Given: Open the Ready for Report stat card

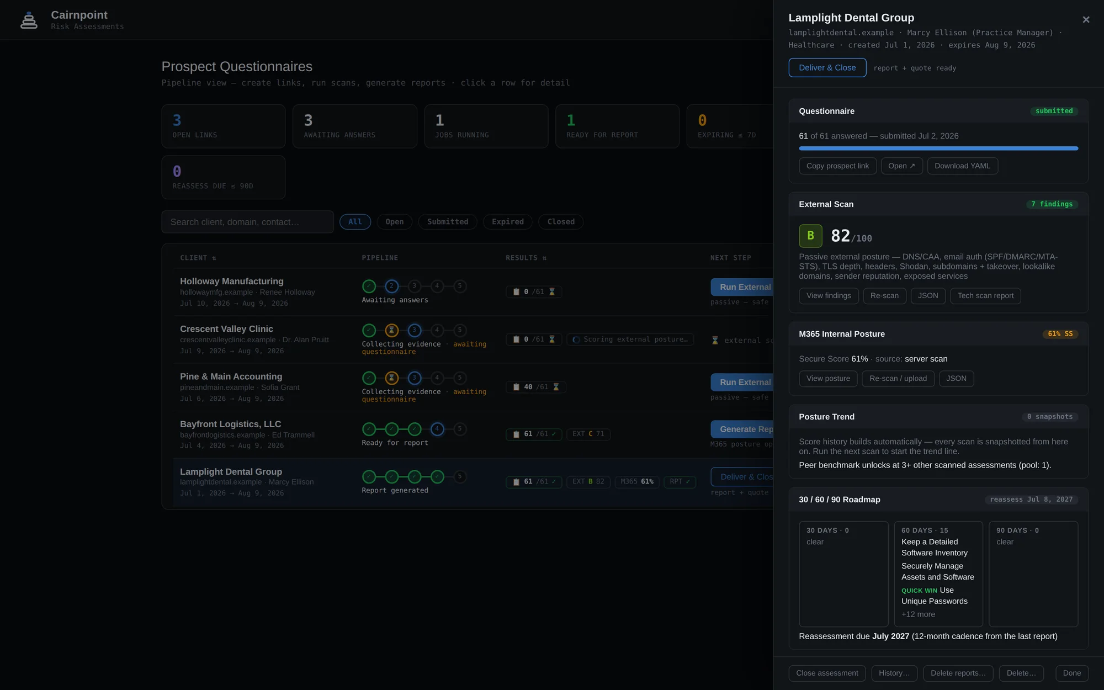Looking at the screenshot, I should (x=617, y=126).
